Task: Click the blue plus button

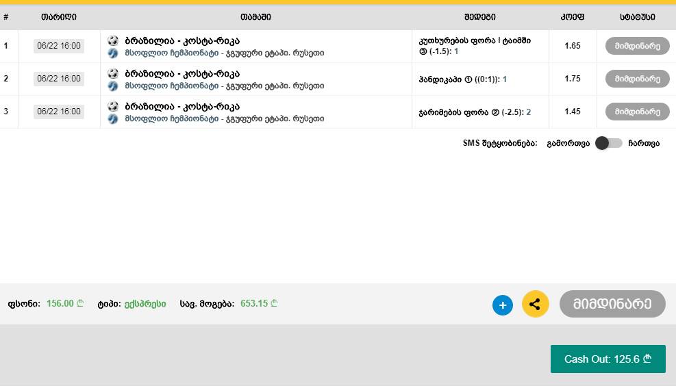Action: (503, 305)
